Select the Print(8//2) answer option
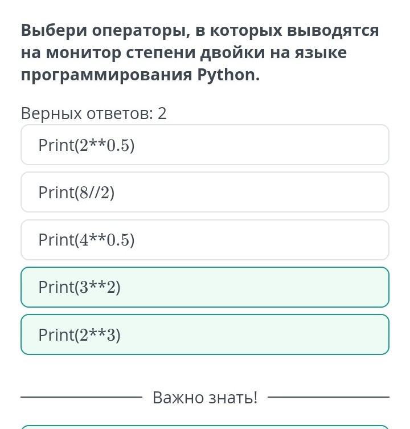The height and width of the screenshot is (429, 410). (x=205, y=192)
